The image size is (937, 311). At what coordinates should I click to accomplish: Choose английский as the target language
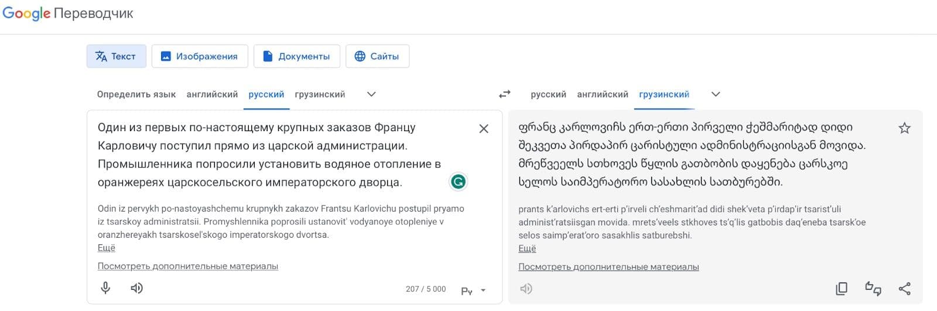click(602, 94)
